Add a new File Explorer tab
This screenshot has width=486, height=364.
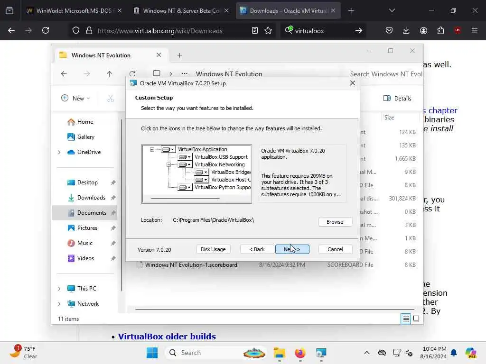point(179,55)
